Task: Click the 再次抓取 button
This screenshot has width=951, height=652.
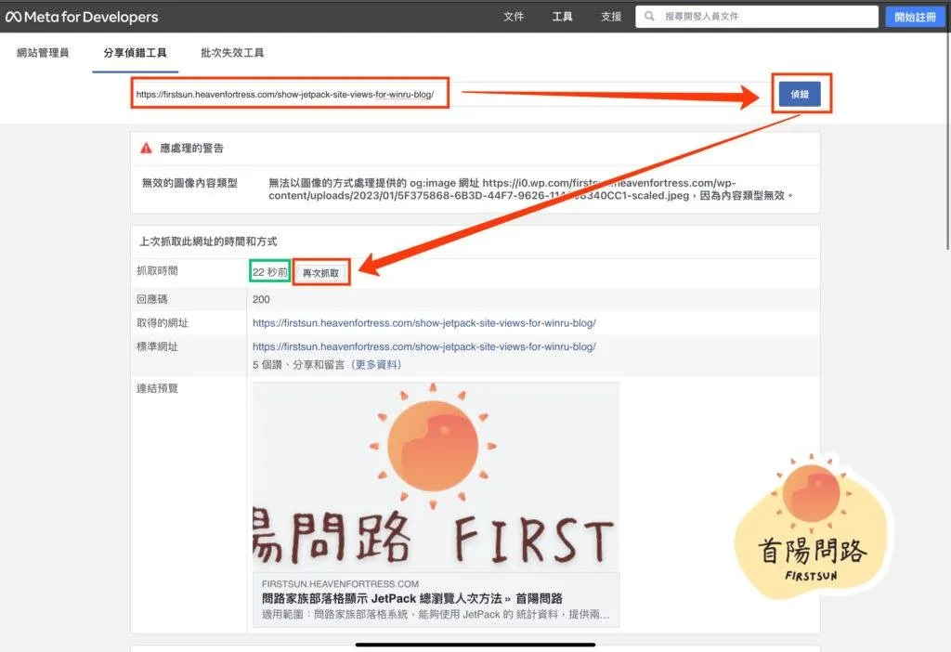Action: point(322,273)
